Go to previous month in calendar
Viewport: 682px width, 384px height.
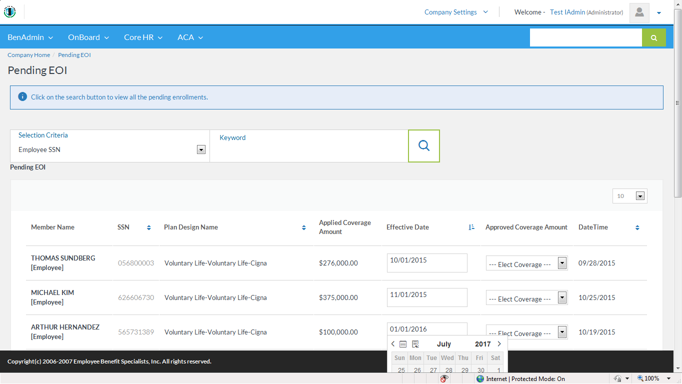[x=393, y=344]
